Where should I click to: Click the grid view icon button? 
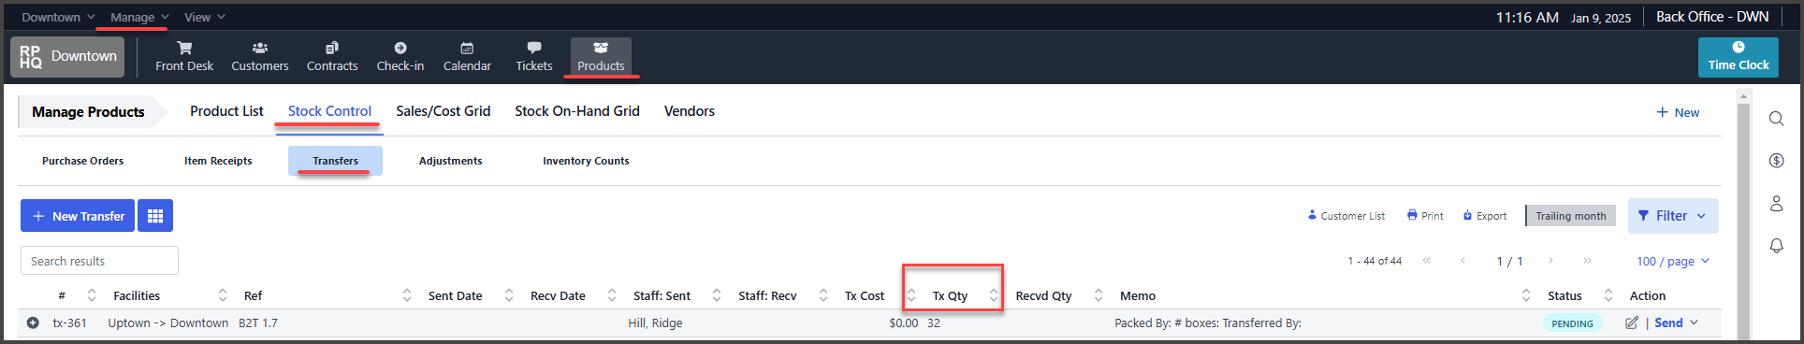pos(155,216)
